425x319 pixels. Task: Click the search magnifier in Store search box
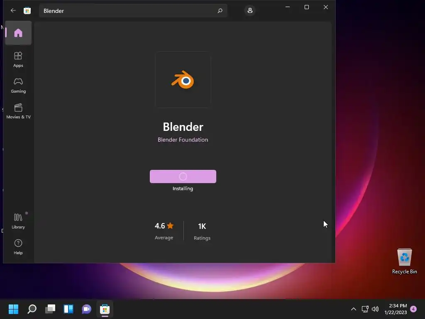point(220,10)
